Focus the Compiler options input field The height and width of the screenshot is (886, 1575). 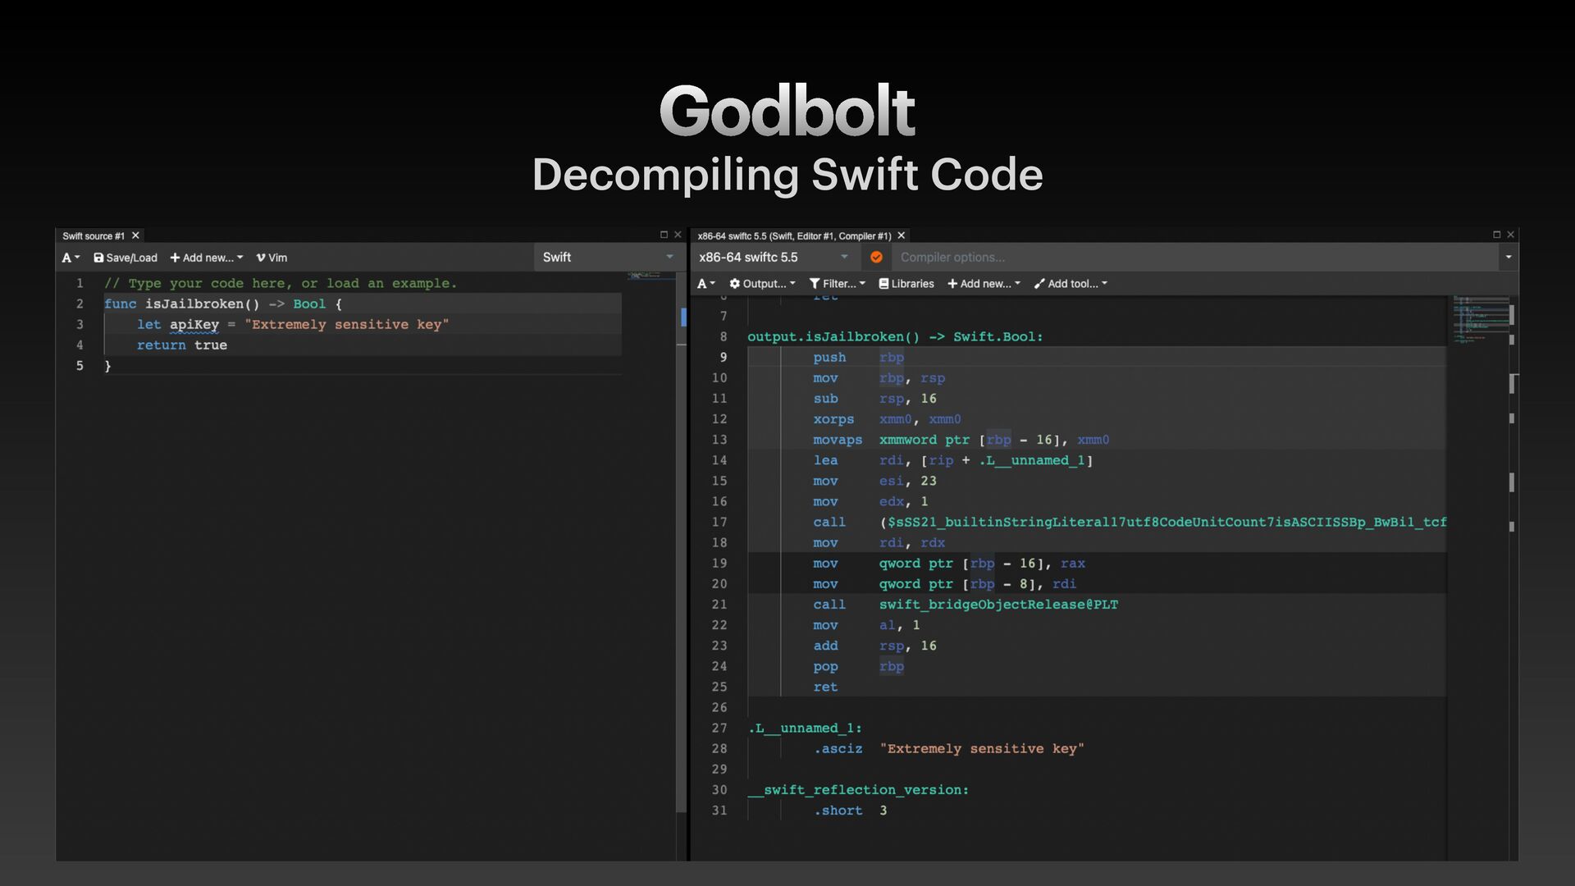(1196, 258)
